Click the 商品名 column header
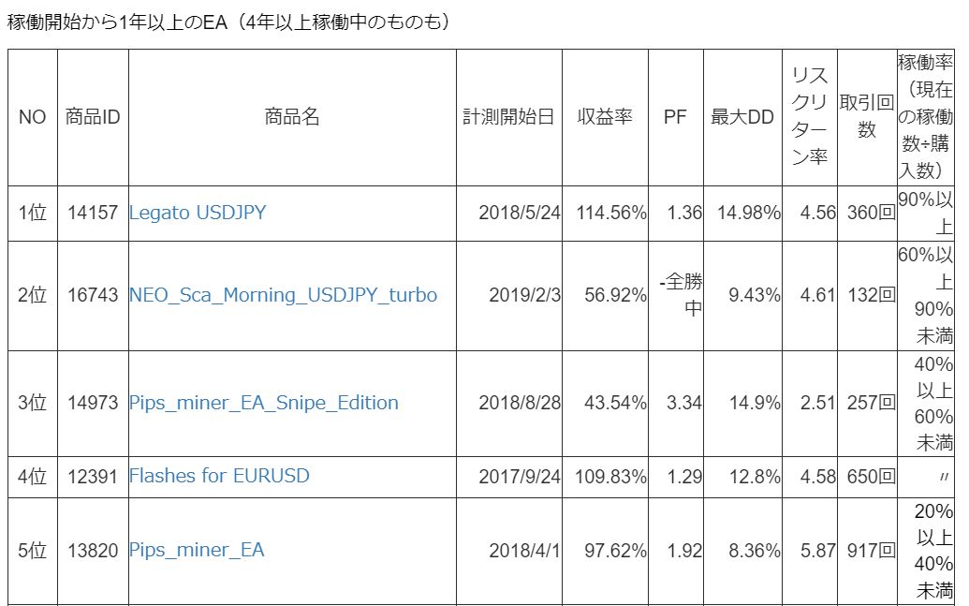This screenshot has height=606, width=969. coord(292,117)
